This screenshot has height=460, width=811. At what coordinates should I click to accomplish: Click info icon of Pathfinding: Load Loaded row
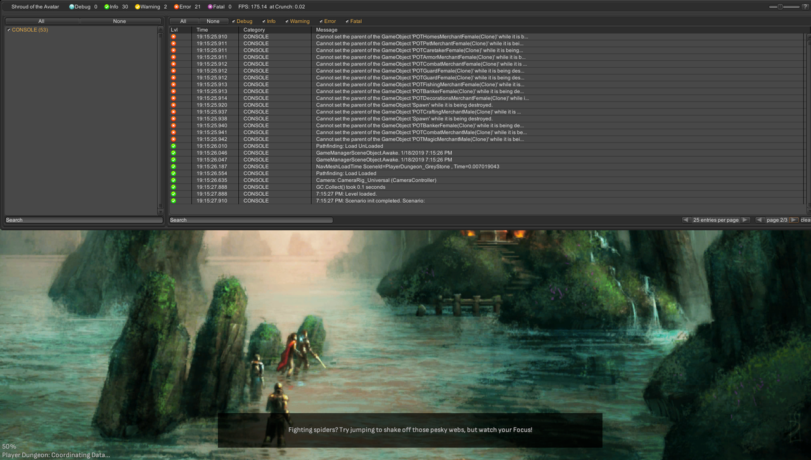174,174
